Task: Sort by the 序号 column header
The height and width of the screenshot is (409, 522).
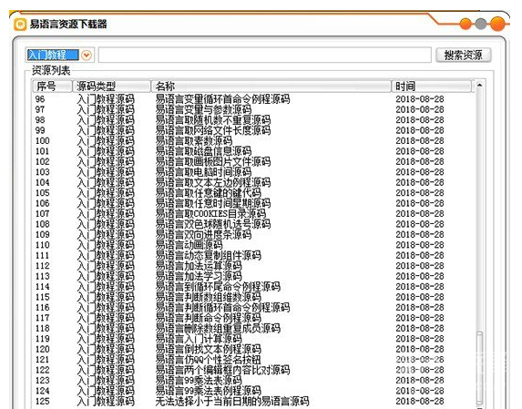Action: point(52,87)
